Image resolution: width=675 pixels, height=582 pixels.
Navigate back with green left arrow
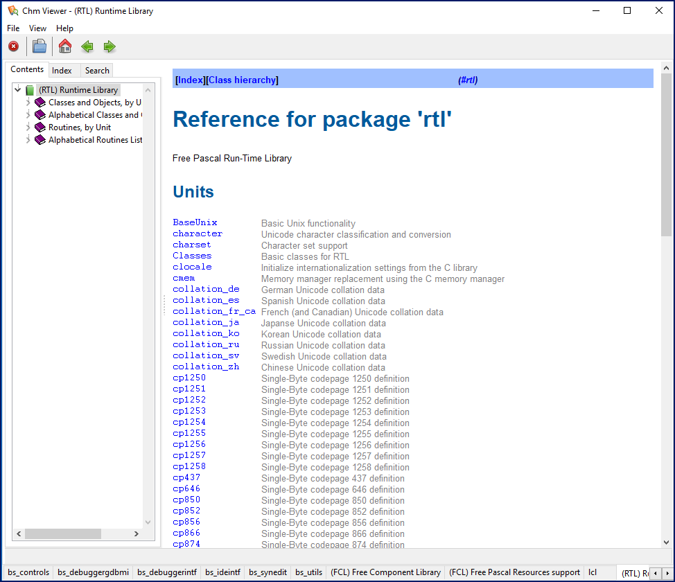coord(87,46)
